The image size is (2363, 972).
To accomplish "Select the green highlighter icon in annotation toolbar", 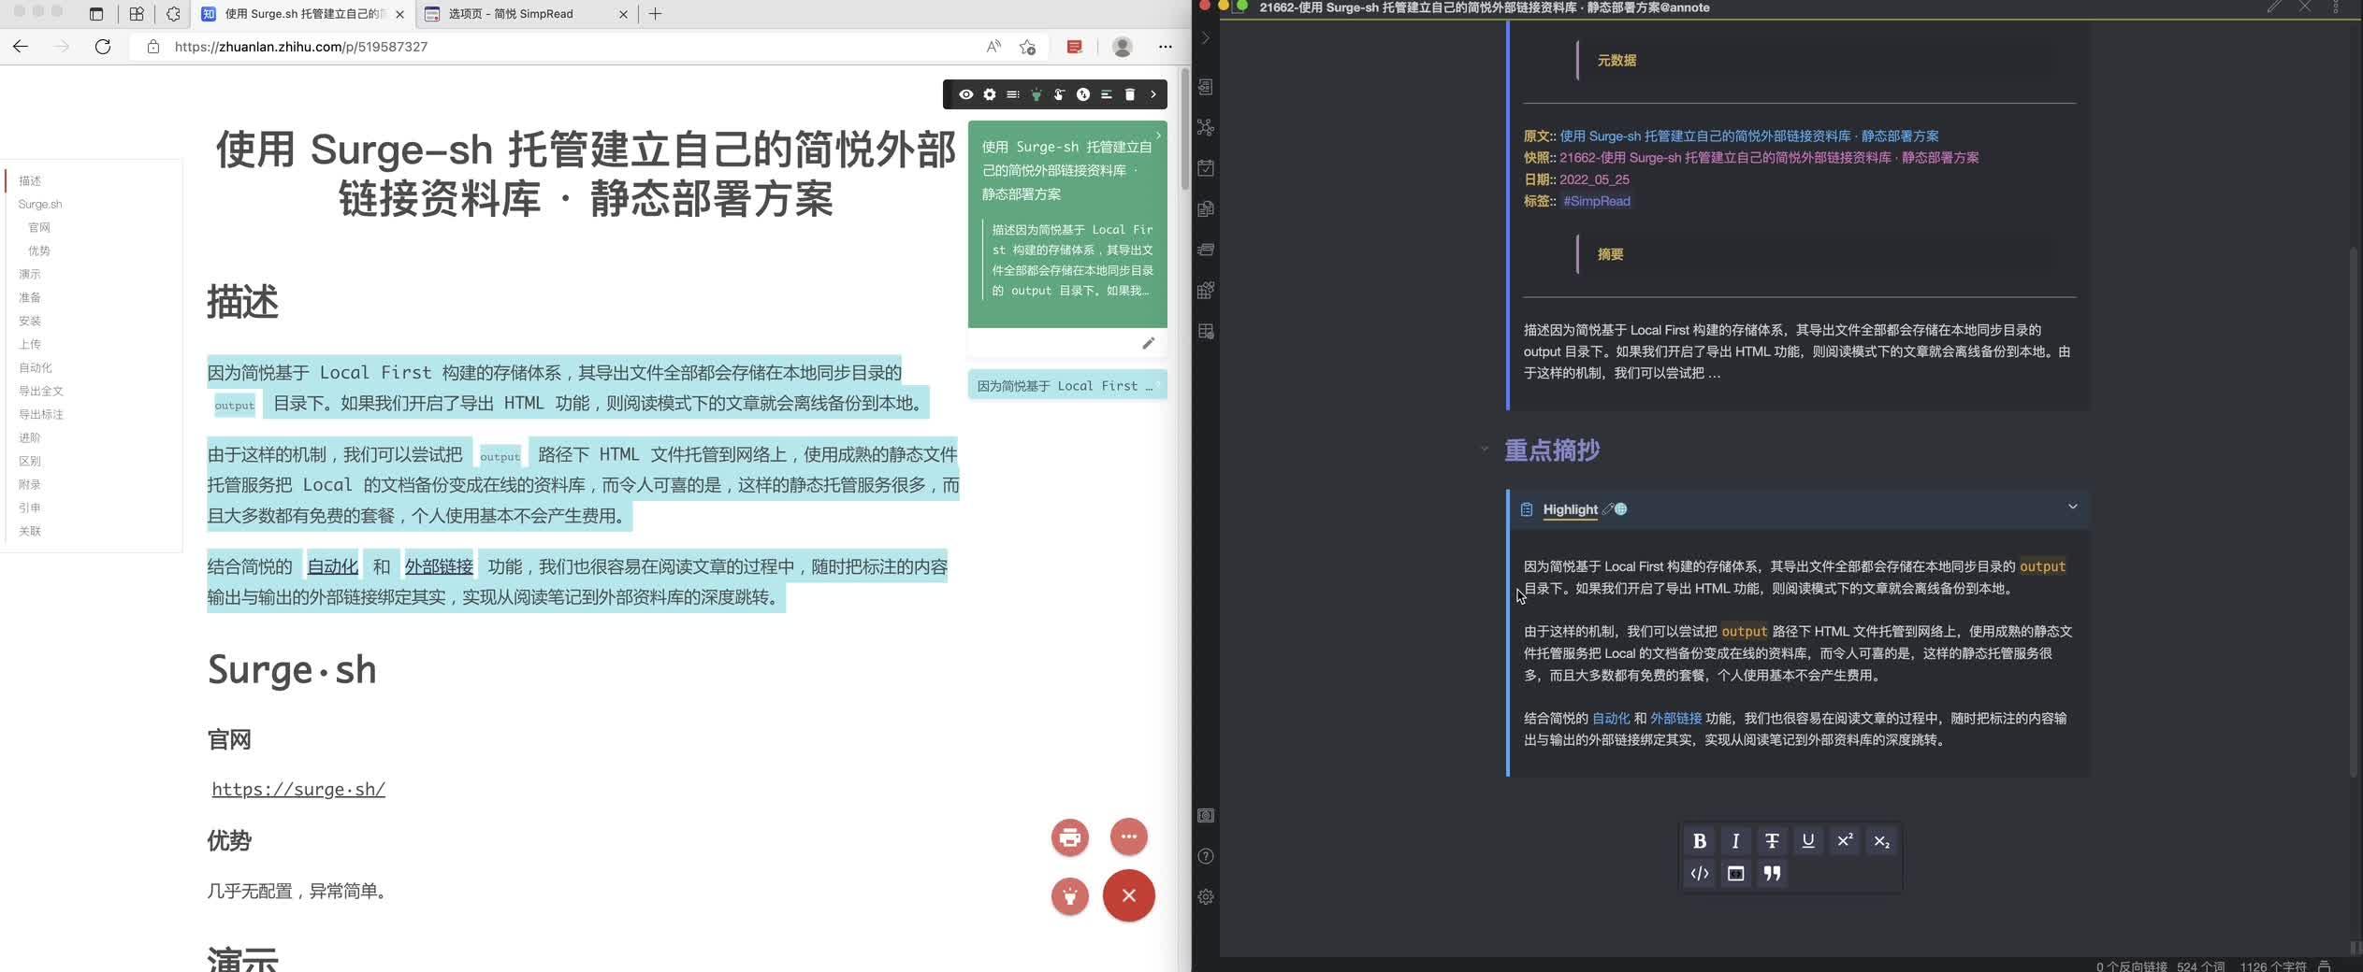I will pyautogui.click(x=1036, y=94).
